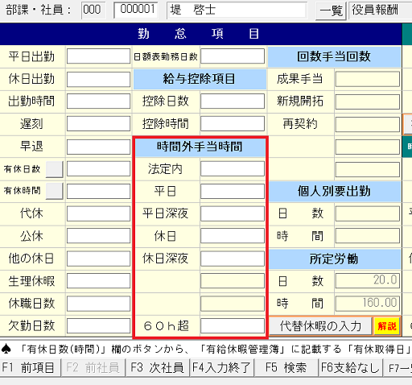Click the 代休 input field
Viewport: 412px width, 385px height.
(98, 213)
